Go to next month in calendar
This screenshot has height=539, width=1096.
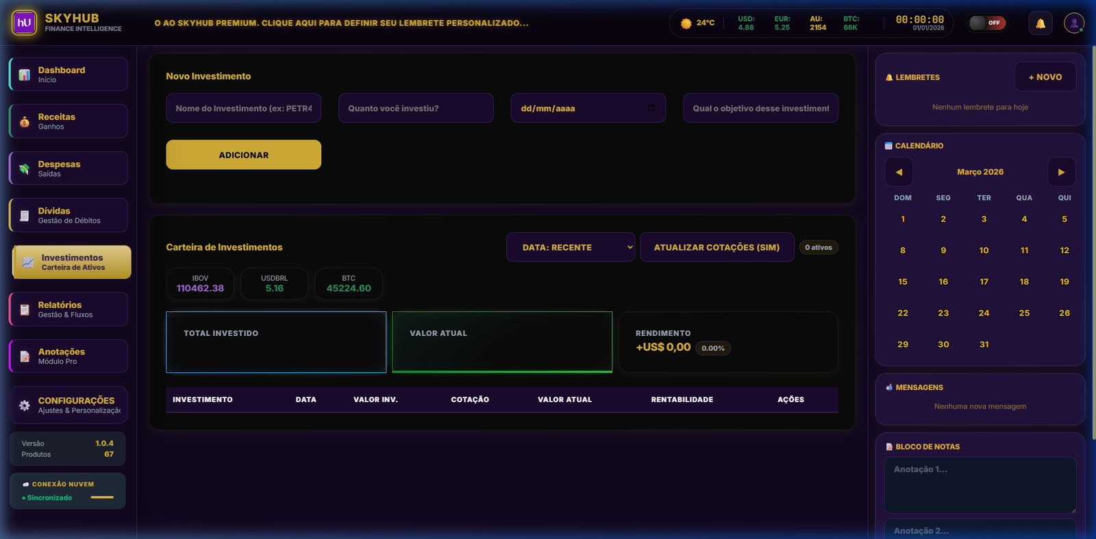pos(1061,172)
